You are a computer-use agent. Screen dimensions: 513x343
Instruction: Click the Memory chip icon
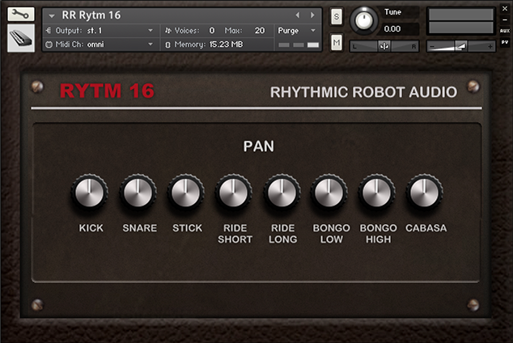pyautogui.click(x=167, y=44)
